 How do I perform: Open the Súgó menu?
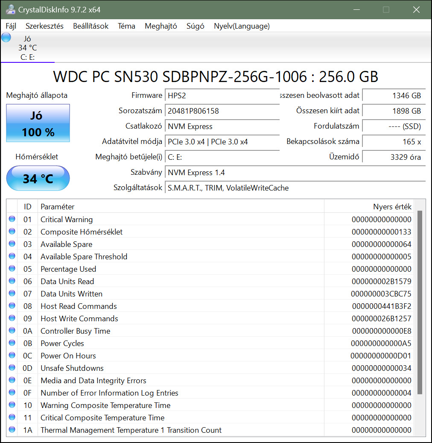pyautogui.click(x=196, y=26)
